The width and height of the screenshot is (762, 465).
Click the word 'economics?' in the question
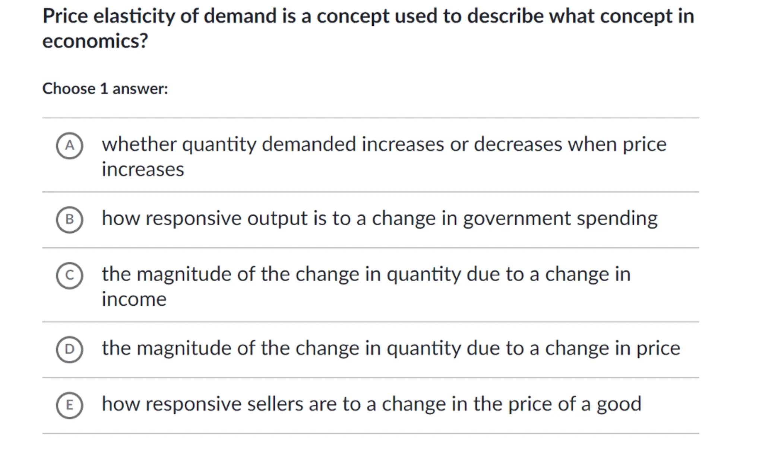pyautogui.click(x=95, y=41)
